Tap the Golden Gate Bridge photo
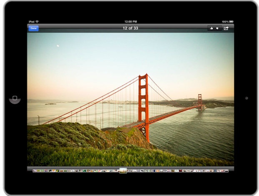The width and height of the screenshot is (259, 196). [x=130, y=100]
